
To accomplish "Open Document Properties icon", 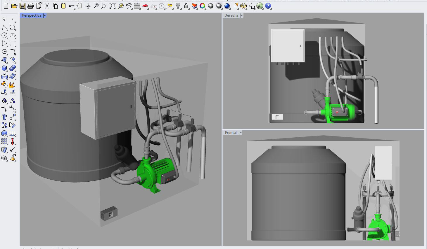I will pos(39,6).
